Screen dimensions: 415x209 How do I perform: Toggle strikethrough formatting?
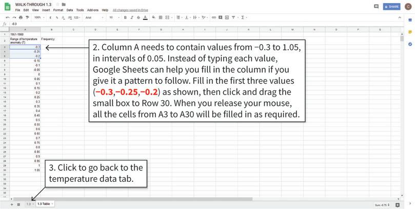(139, 17)
